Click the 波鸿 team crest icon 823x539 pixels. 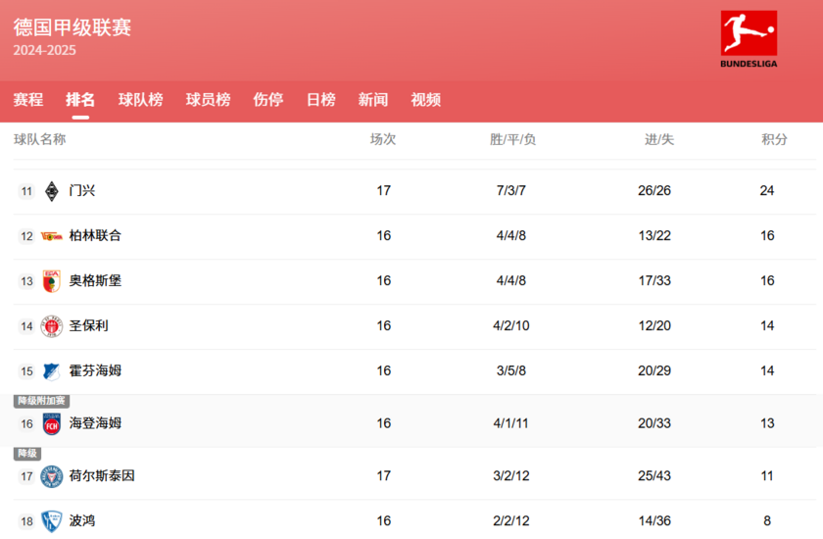(52, 521)
